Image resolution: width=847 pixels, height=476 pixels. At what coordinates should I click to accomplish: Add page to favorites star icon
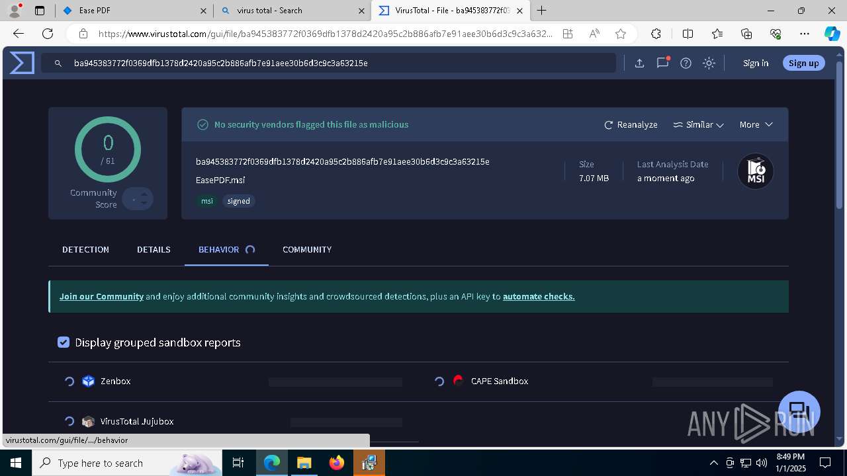click(x=621, y=34)
